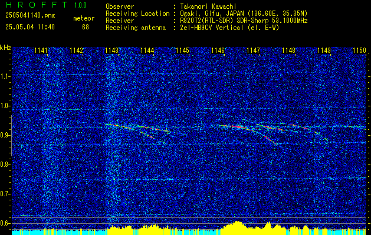Click the 1147 time marker
This screenshot has width=371, height=235.
253,51
